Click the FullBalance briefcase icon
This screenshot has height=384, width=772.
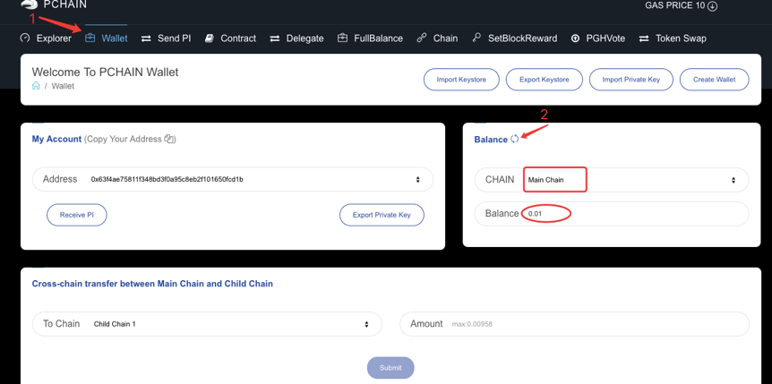[342, 38]
